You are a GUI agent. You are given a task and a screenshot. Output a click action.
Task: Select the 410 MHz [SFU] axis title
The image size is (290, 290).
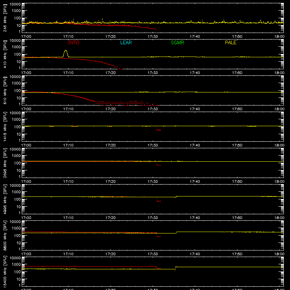tap(5, 54)
